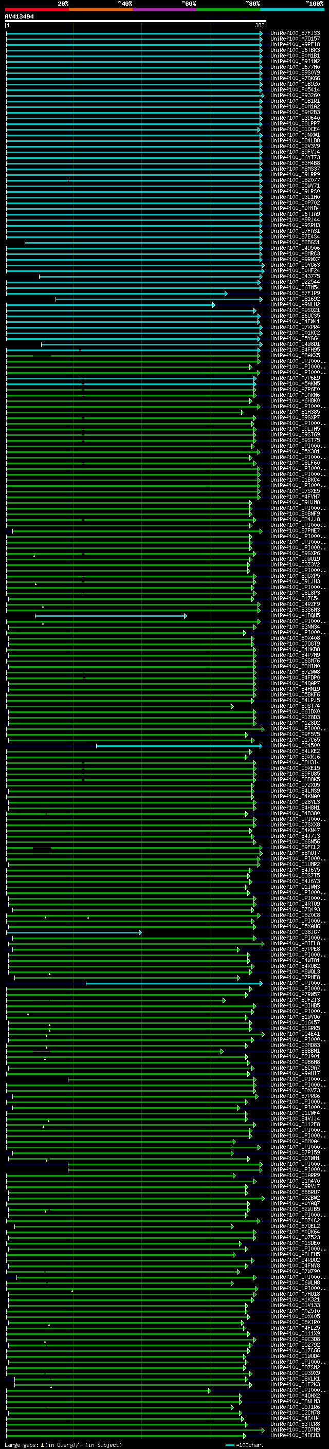Screen dimensions: 329x1449
Task: Click the orange ~40% identity legend segment
Action: [x=101, y=10]
